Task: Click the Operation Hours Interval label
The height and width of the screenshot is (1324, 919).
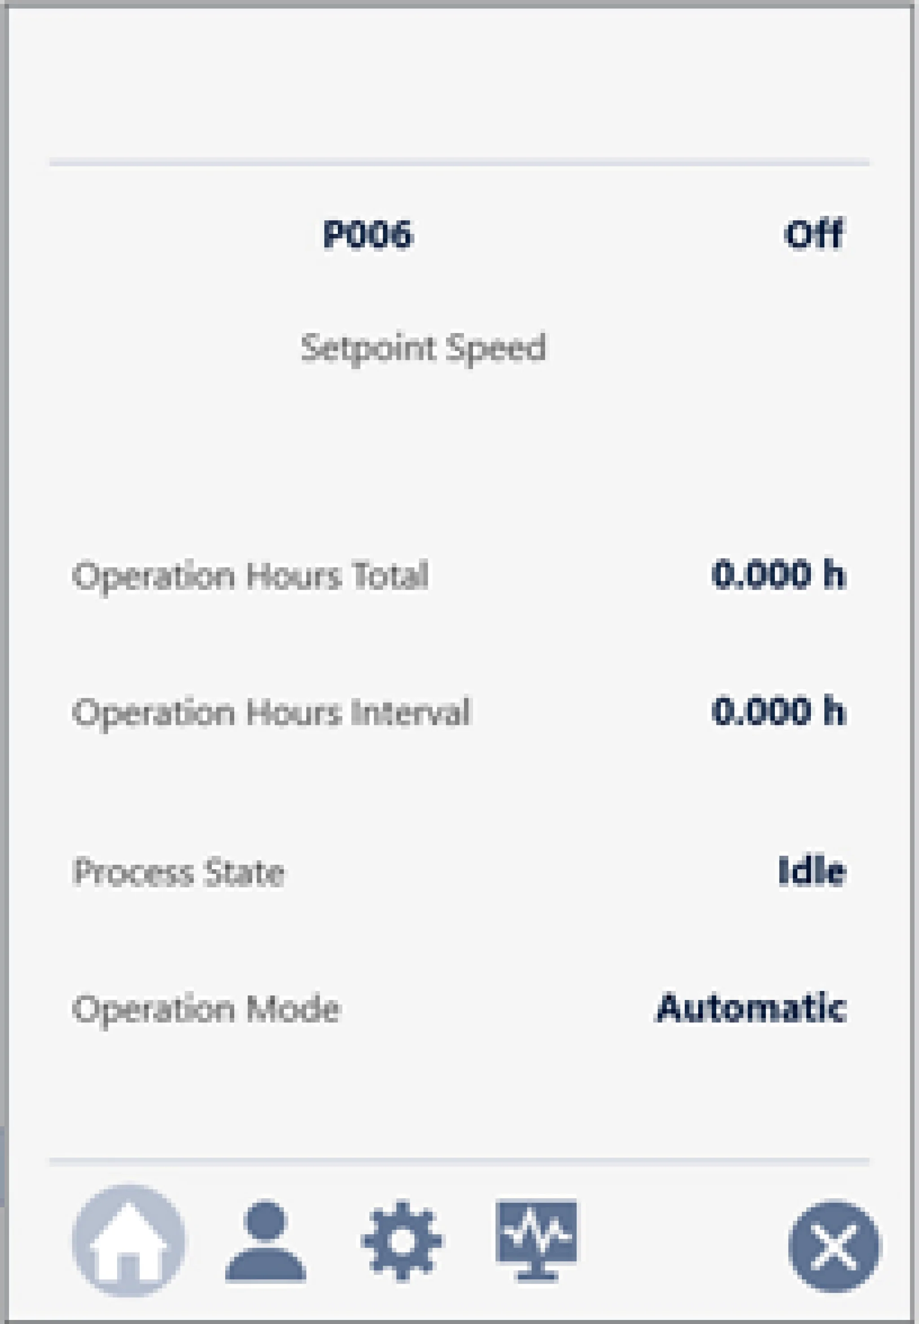Action: coord(271,713)
